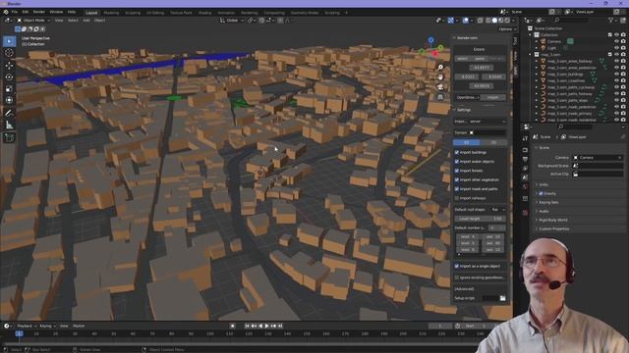This screenshot has height=353, width=629.
Task: Switch to the Shading workspace tab
Action: click(204, 13)
